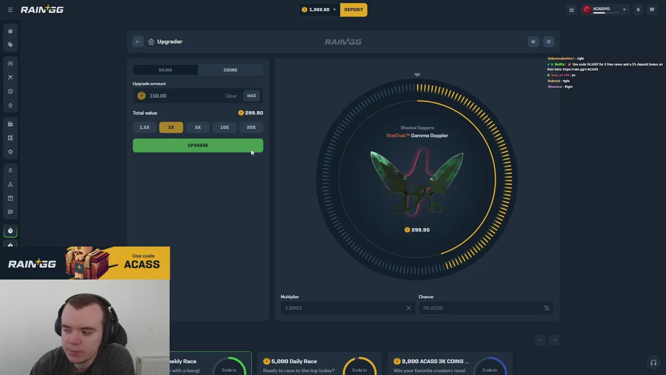Open the price tag sidebar icon
This screenshot has width=666, height=375.
click(10, 45)
